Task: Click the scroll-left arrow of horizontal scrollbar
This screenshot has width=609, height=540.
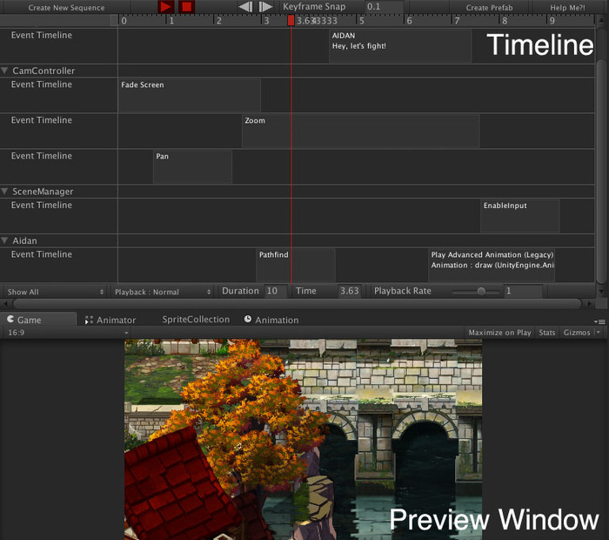Action: point(5,304)
